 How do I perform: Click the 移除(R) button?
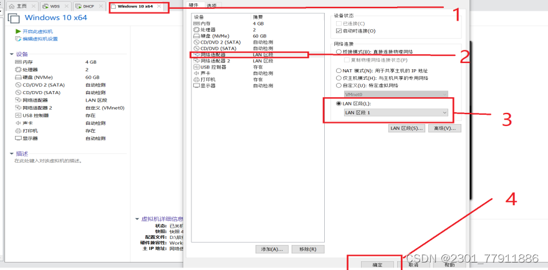coord(308,249)
